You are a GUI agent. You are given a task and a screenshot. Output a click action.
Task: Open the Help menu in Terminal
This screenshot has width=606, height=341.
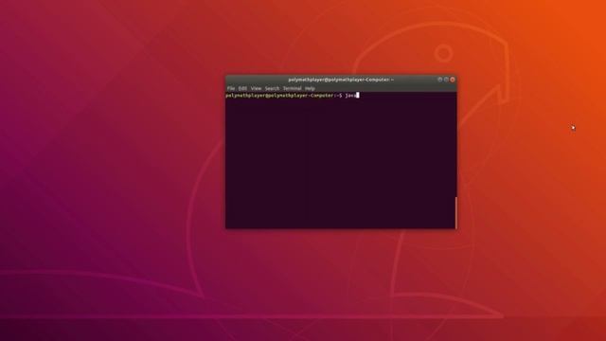[x=310, y=88]
